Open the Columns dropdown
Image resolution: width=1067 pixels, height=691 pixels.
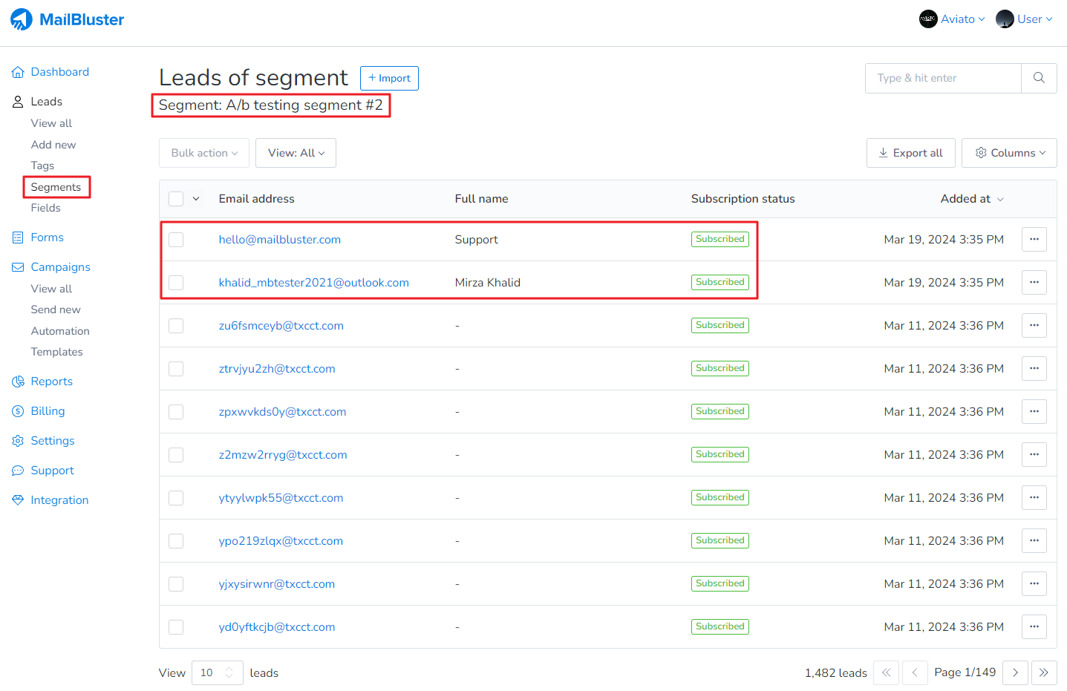coord(1009,153)
